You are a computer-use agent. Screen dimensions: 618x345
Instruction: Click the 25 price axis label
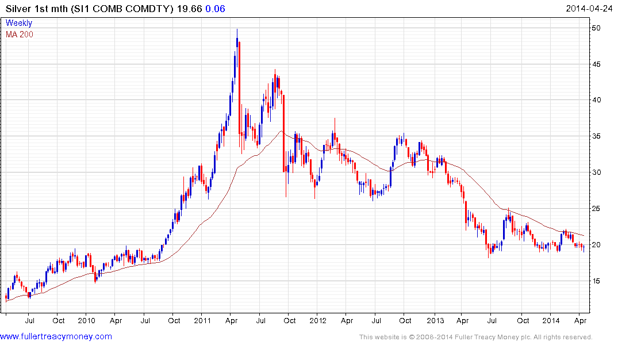[x=596, y=209]
